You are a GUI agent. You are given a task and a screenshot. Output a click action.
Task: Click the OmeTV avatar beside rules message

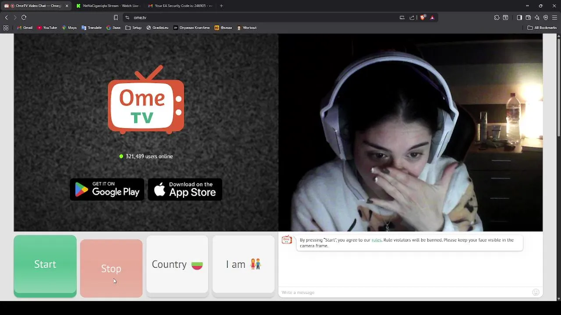[x=287, y=240]
